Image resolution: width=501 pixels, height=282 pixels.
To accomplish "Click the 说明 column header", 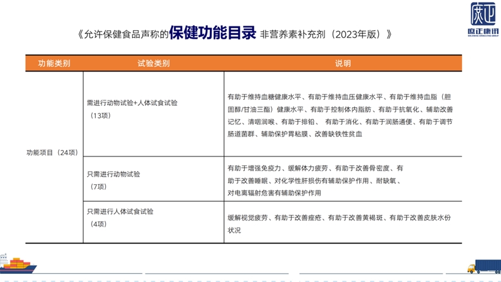I will pos(343,64).
